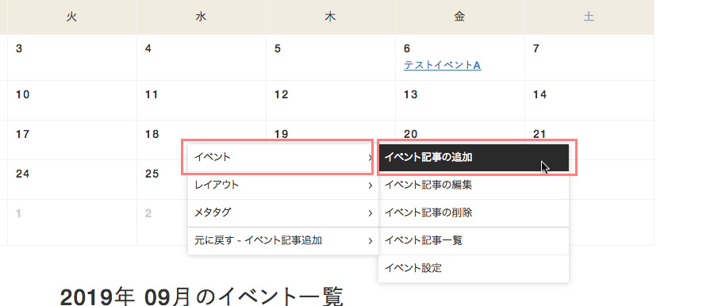Select calendar day 6

coord(407,48)
